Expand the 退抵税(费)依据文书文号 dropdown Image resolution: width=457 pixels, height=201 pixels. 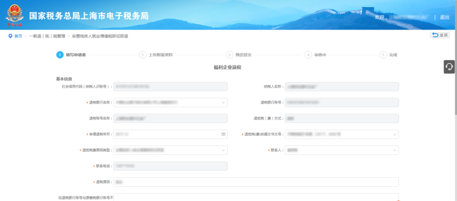[395, 134]
